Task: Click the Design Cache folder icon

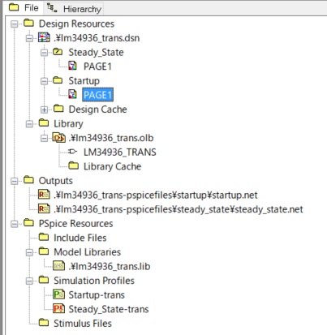Action: 58,109
